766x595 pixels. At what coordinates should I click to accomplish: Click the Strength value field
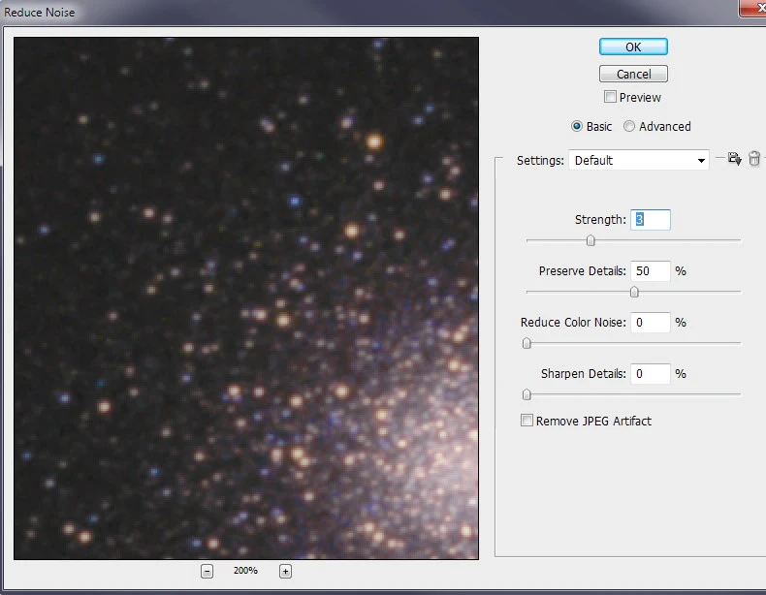pos(651,220)
